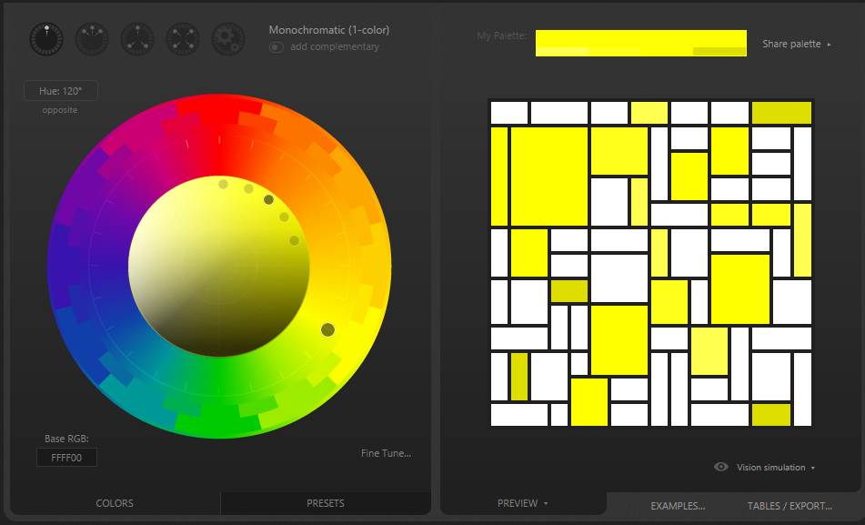Pick the freestyle gear scheme icon
865x525 pixels.
pyautogui.click(x=228, y=39)
